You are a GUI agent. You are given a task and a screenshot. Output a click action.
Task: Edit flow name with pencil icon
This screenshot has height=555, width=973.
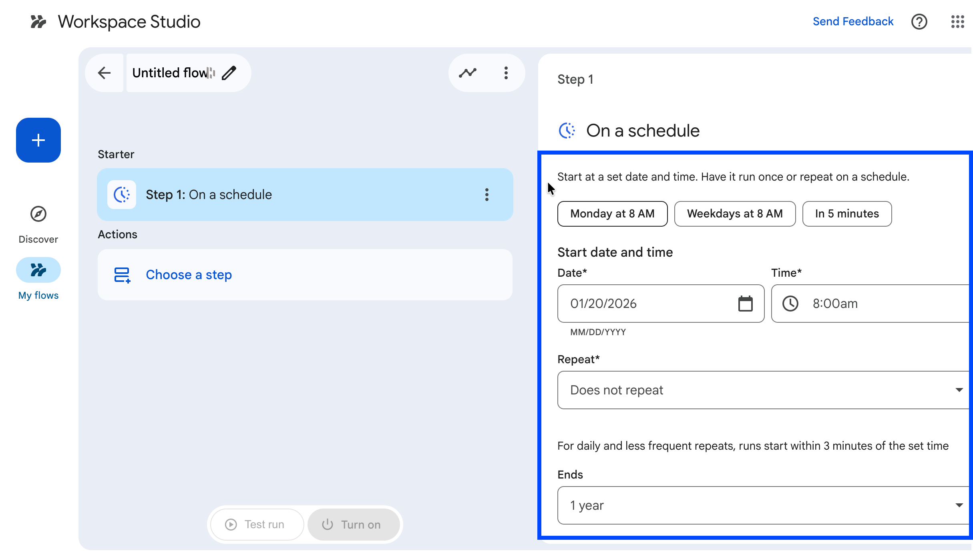click(229, 73)
